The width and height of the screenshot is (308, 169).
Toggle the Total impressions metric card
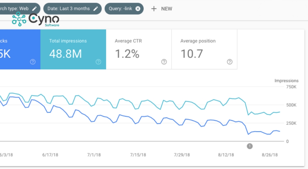pos(73,49)
